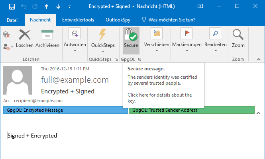Go to previous item with up arrow

point(47,6)
